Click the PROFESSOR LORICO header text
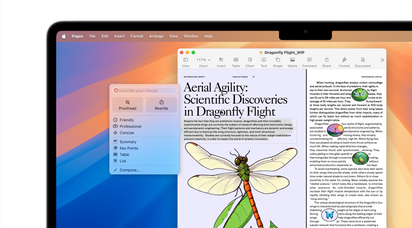The height and width of the screenshot is (228, 412). [372, 77]
